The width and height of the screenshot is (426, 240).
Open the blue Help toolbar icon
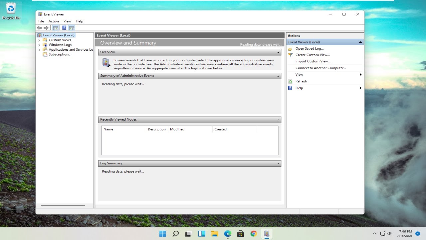tap(64, 28)
